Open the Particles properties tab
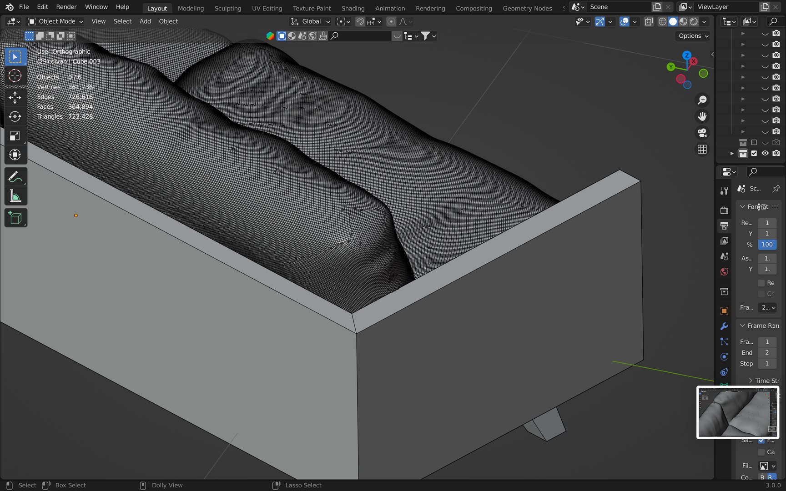 pyautogui.click(x=725, y=341)
